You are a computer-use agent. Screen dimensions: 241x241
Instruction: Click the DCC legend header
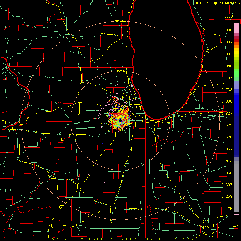235,16
